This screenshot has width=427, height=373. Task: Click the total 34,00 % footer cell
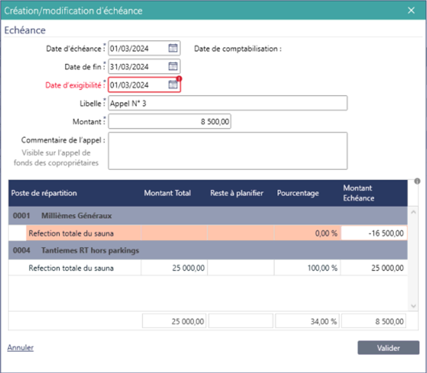307,321
